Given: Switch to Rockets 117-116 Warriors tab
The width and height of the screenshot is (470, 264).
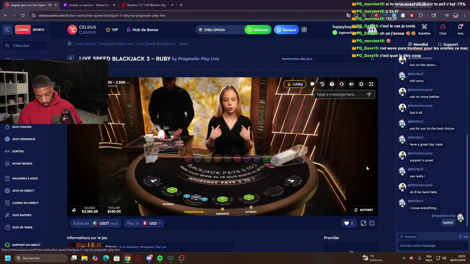Looking at the screenshot, I should [x=146, y=5].
